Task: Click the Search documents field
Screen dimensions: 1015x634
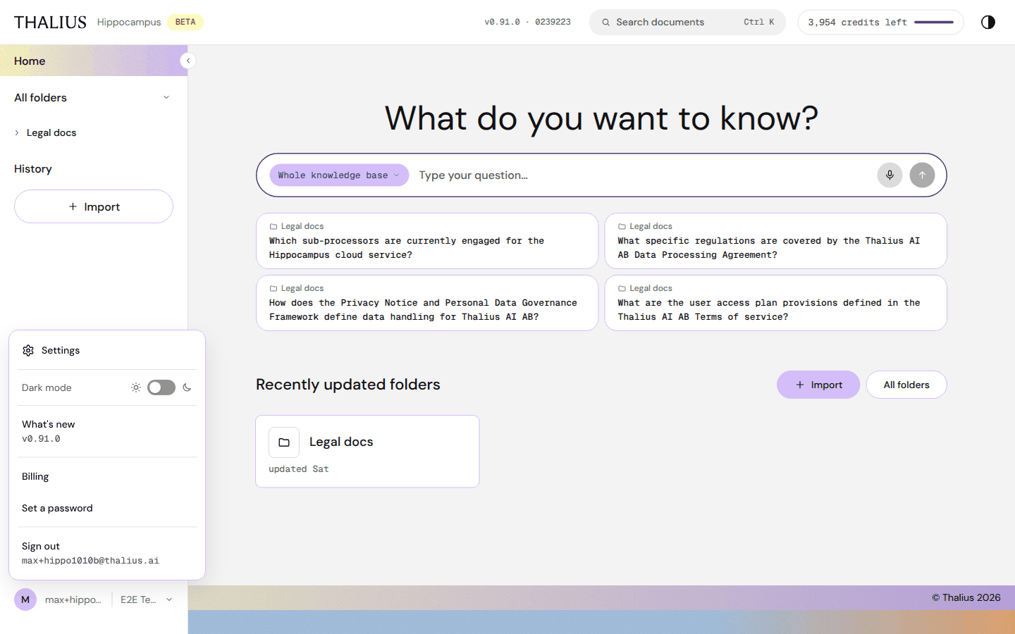Action: tap(687, 23)
